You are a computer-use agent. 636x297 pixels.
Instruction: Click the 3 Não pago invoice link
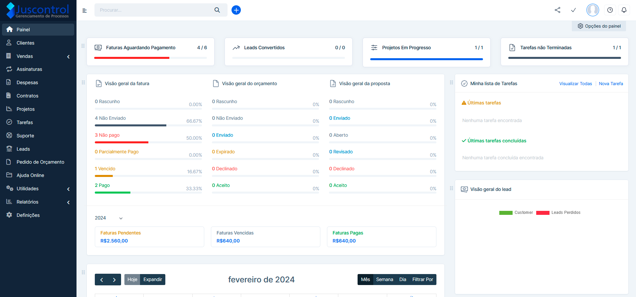click(x=107, y=135)
